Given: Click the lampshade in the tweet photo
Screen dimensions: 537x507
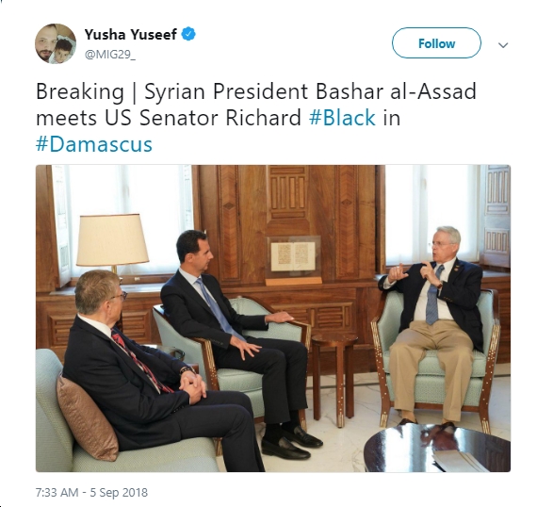Looking at the screenshot, I should click(112, 239).
